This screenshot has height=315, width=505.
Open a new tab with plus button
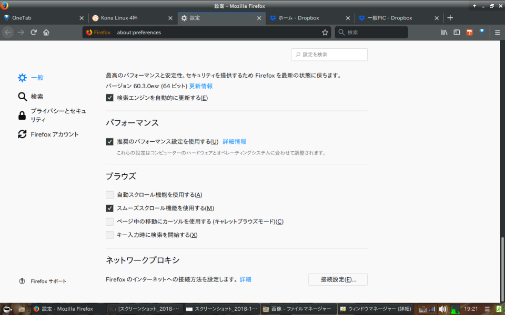(x=450, y=18)
